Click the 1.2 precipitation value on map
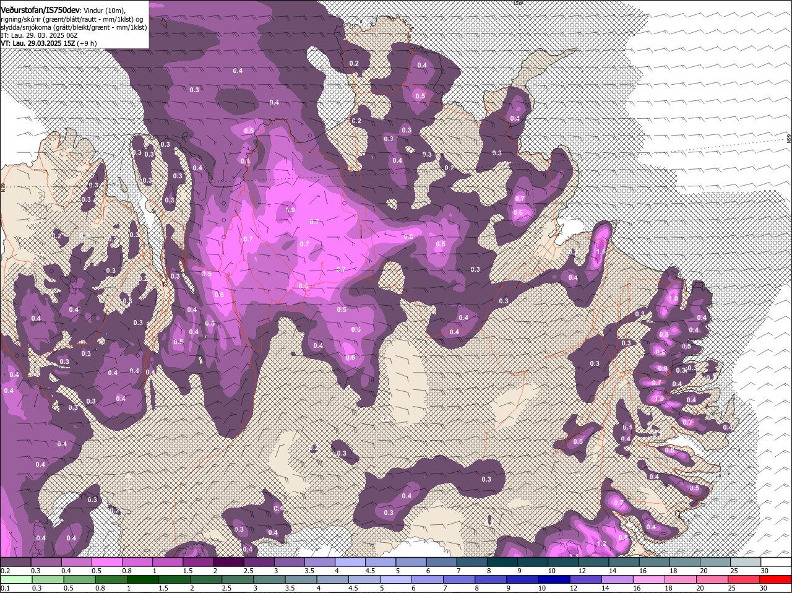The width and height of the screenshot is (792, 593). click(x=601, y=544)
